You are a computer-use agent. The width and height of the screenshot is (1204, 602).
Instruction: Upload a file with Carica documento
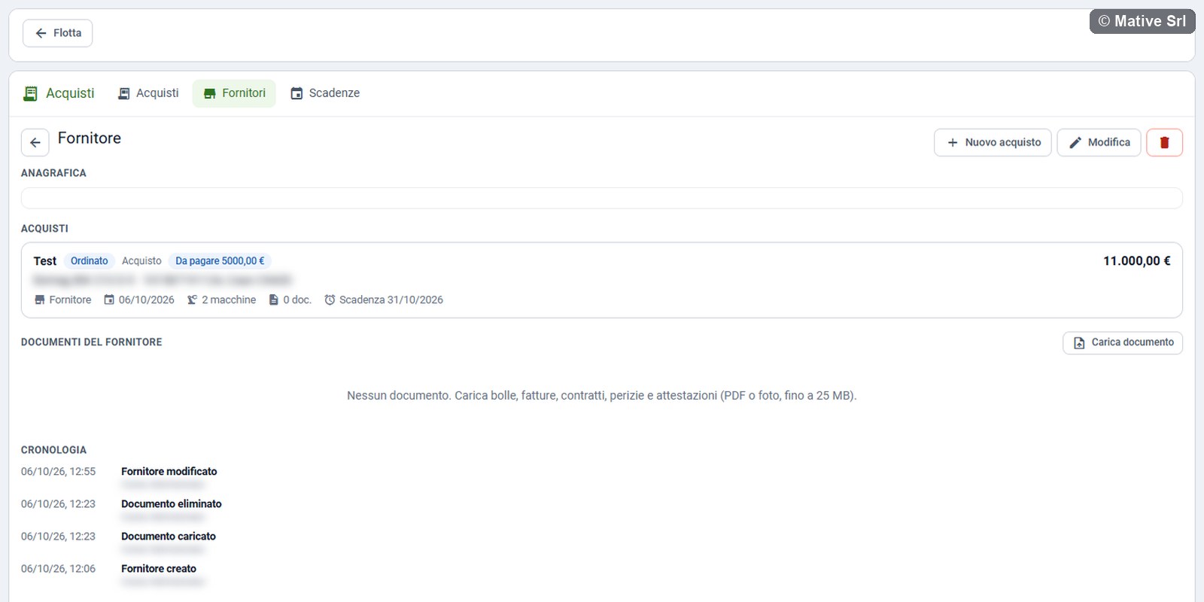coord(1123,342)
